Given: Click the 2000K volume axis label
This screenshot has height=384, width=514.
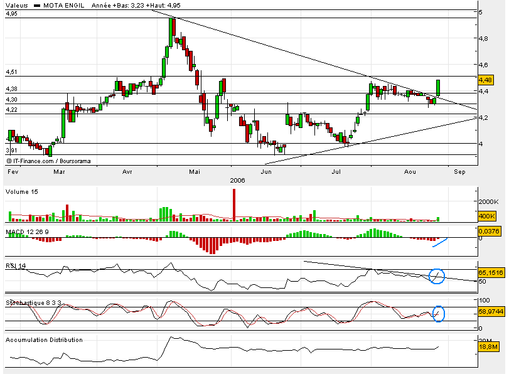Looking at the screenshot, I should click(488, 202).
